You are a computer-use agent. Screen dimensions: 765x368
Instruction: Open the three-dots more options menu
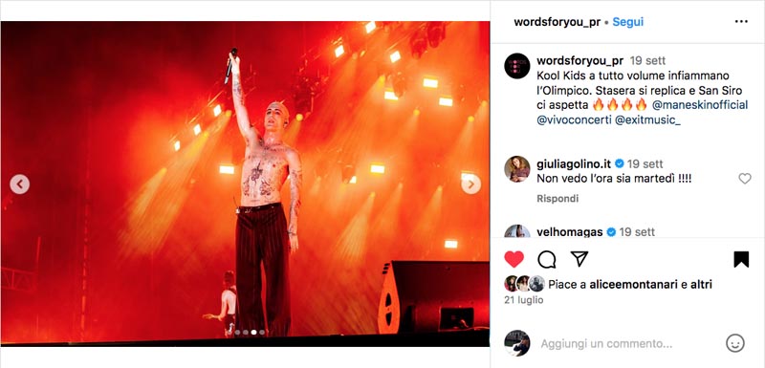click(x=740, y=21)
